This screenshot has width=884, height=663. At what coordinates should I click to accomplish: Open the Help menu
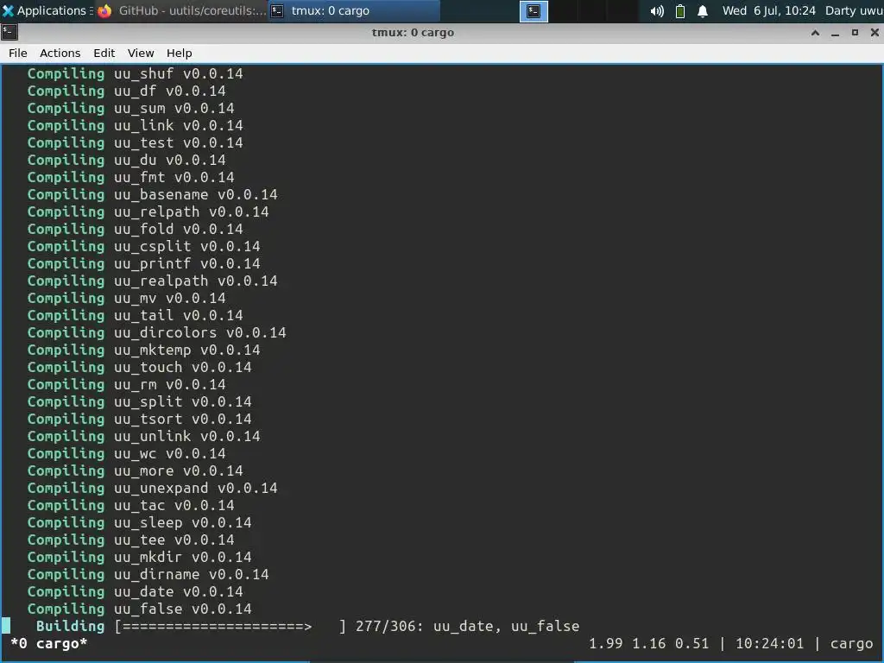pyautogui.click(x=180, y=53)
